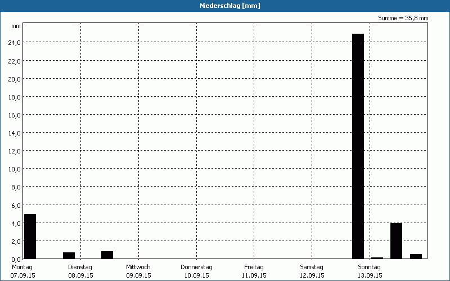450x281 pixels.
Task: Select the Summe = 35,8 mm text
Action: [403, 19]
